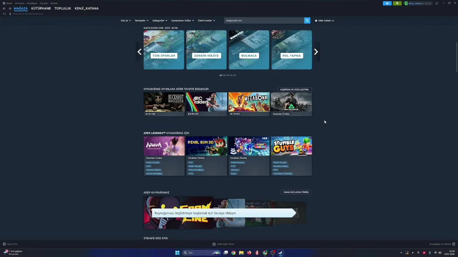Open the Arkadaşlar ve Sohbet chat icon
Viewport: 458px width, 257px height.
[x=453, y=244]
